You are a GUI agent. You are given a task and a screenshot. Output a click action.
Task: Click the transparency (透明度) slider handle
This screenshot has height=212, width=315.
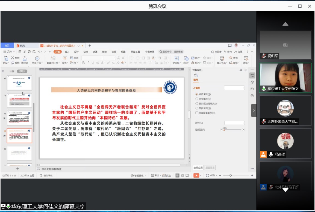click(224, 130)
